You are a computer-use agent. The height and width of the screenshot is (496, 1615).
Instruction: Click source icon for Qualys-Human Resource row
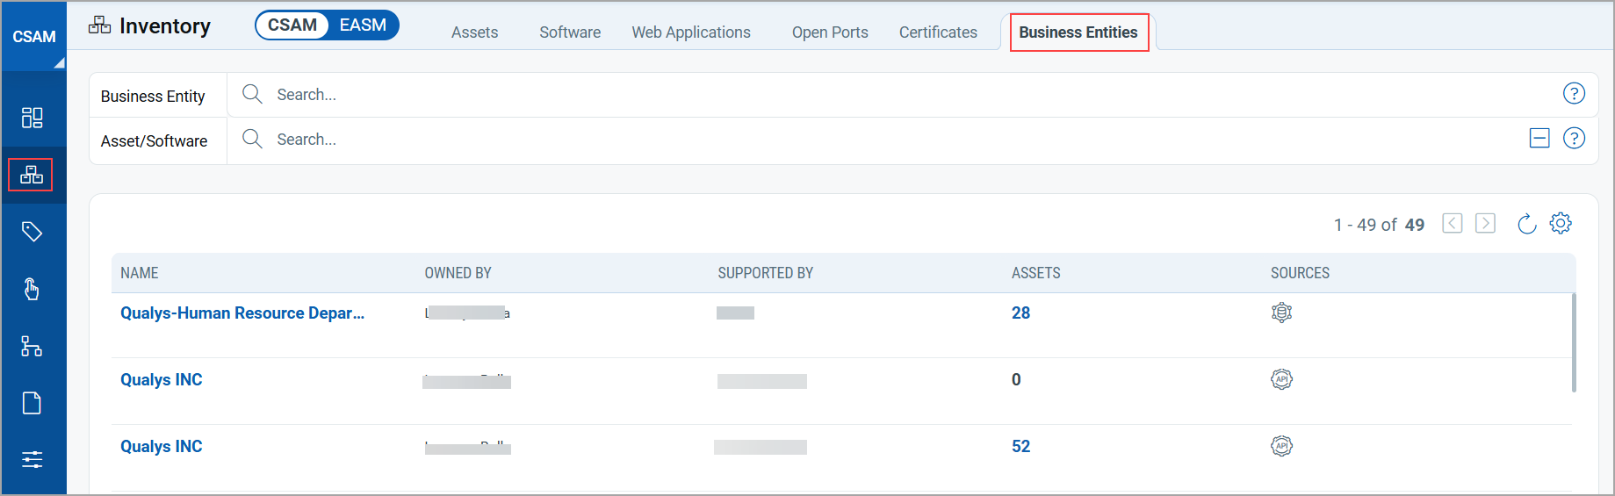(x=1282, y=313)
